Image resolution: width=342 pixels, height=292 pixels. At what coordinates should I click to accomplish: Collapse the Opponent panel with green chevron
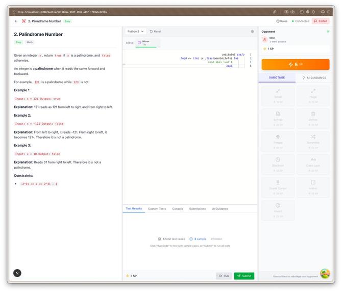tap(328, 32)
